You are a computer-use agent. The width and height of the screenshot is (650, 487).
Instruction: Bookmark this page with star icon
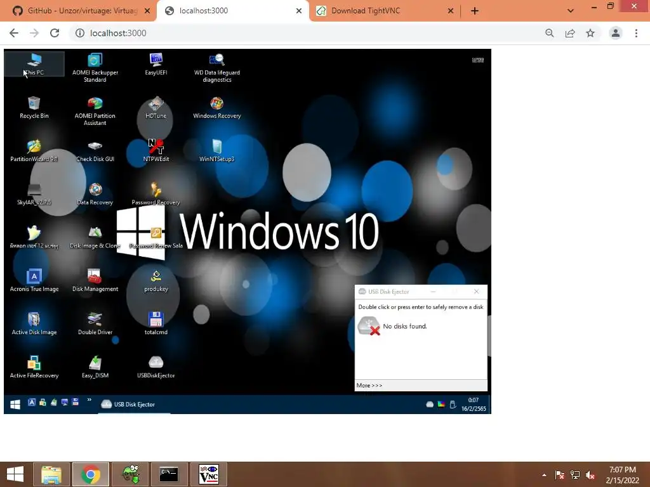[x=590, y=33]
